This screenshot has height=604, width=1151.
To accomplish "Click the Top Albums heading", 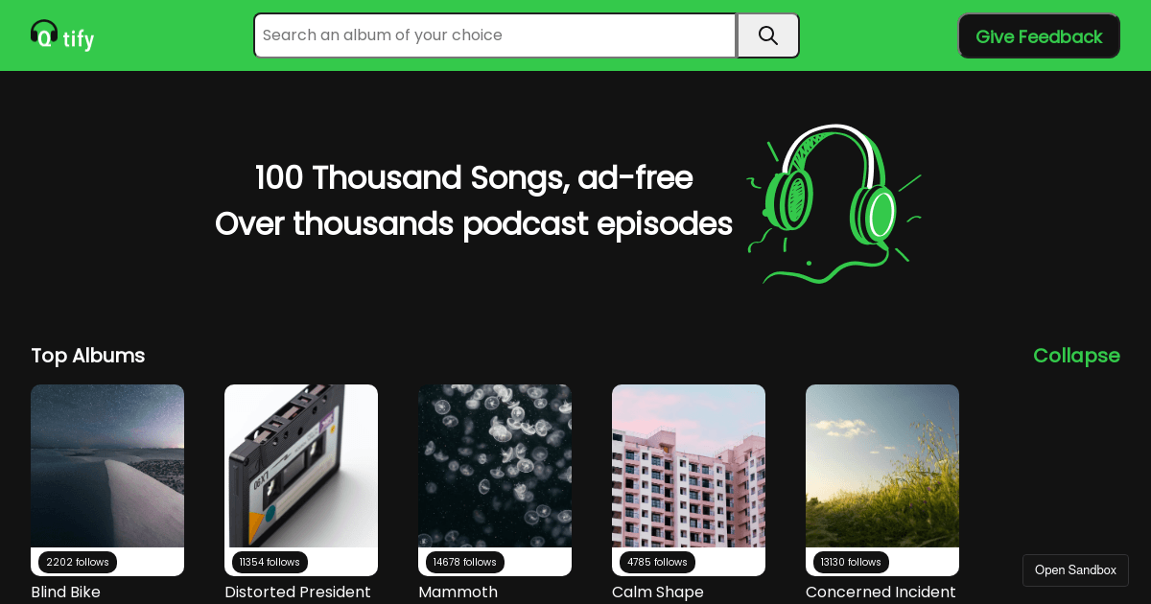I will click(87, 356).
